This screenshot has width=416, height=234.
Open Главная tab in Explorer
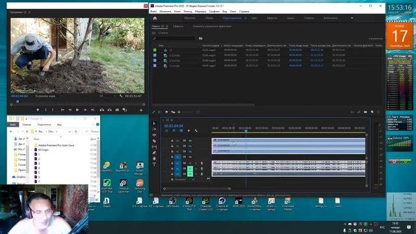pos(27,124)
